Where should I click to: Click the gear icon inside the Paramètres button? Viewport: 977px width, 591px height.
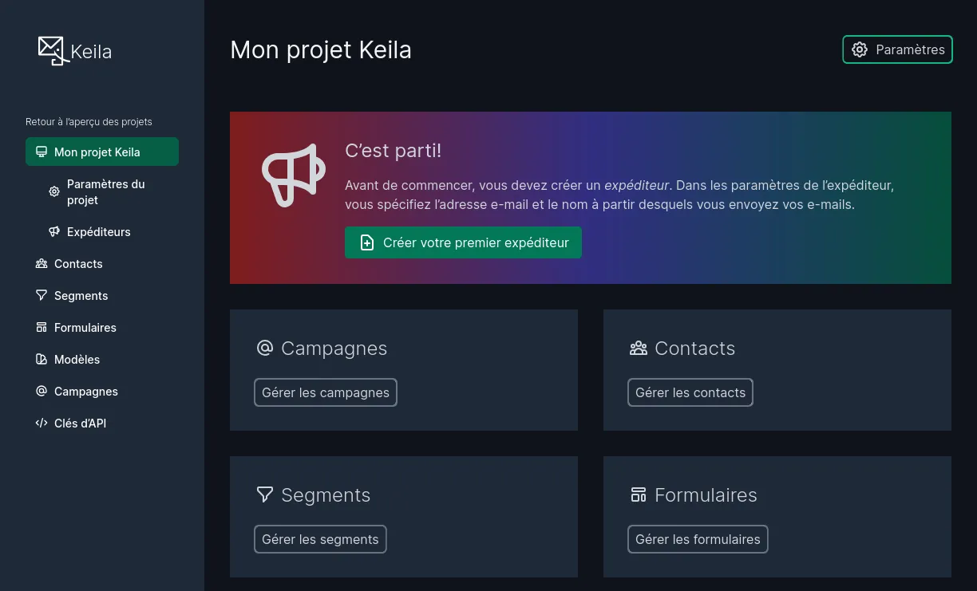tap(860, 49)
